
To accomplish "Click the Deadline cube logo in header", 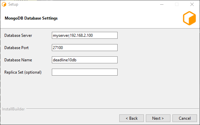I will pyautogui.click(x=189, y=18).
